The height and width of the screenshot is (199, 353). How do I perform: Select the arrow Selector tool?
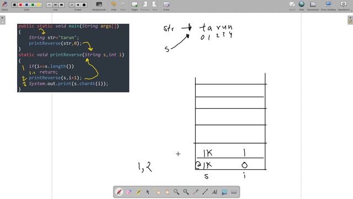pyautogui.click(x=148, y=192)
